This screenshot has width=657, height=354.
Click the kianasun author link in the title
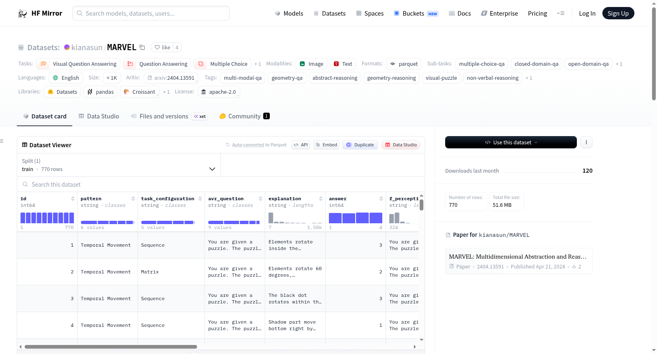(87, 47)
